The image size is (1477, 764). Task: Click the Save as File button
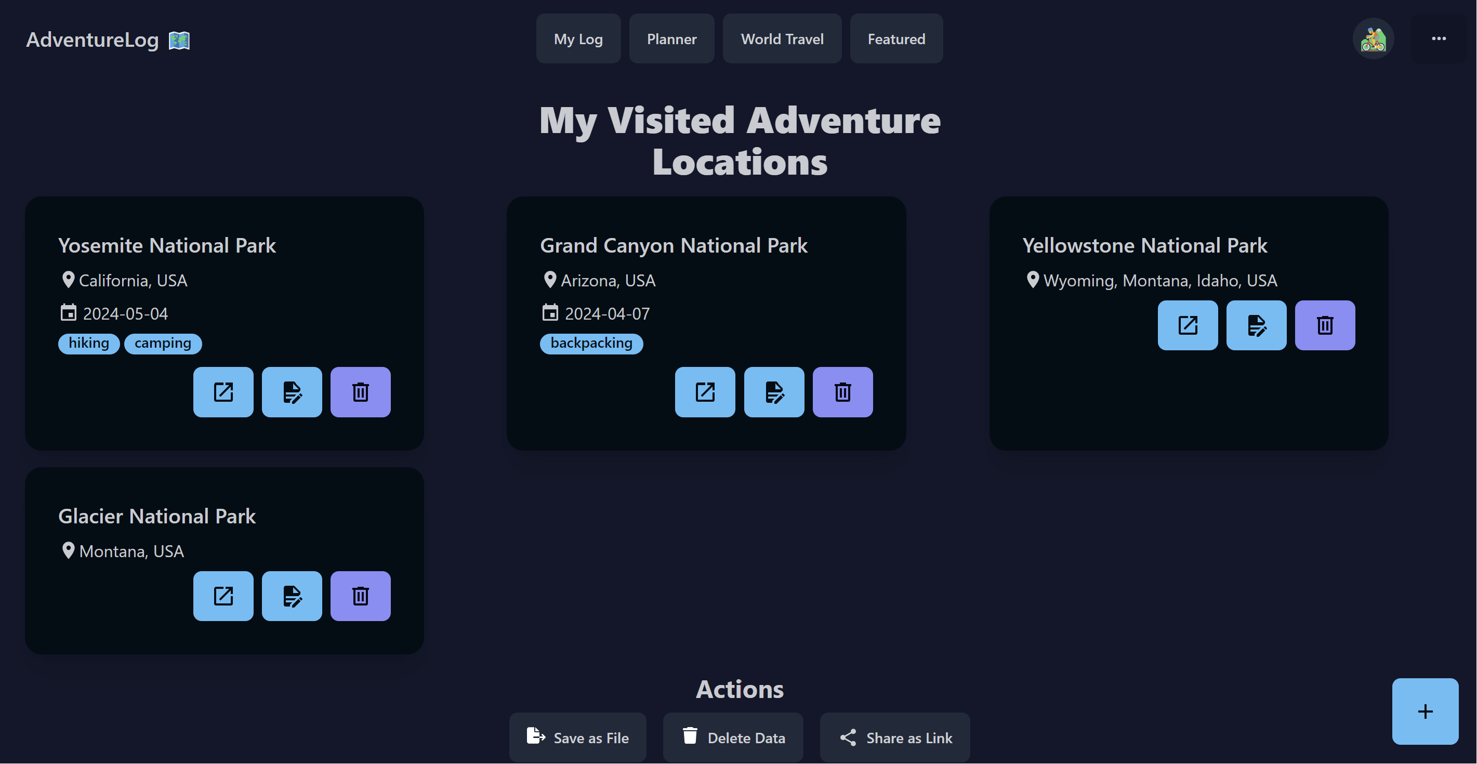coord(577,737)
